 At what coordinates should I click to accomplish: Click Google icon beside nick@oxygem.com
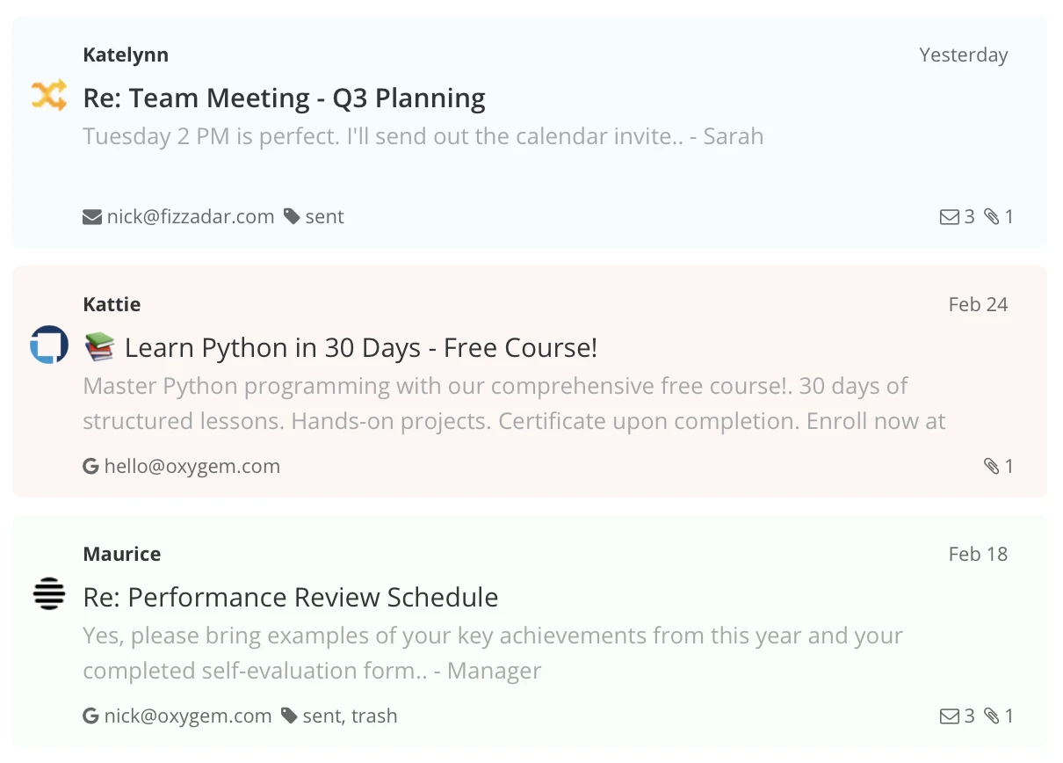[90, 716]
